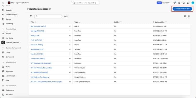Open more actions for New (EXT39)
This screenshot has height=98, width=196.
pos(70,36)
